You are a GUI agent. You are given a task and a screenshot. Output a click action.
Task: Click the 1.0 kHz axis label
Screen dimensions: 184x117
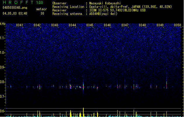[3, 53]
